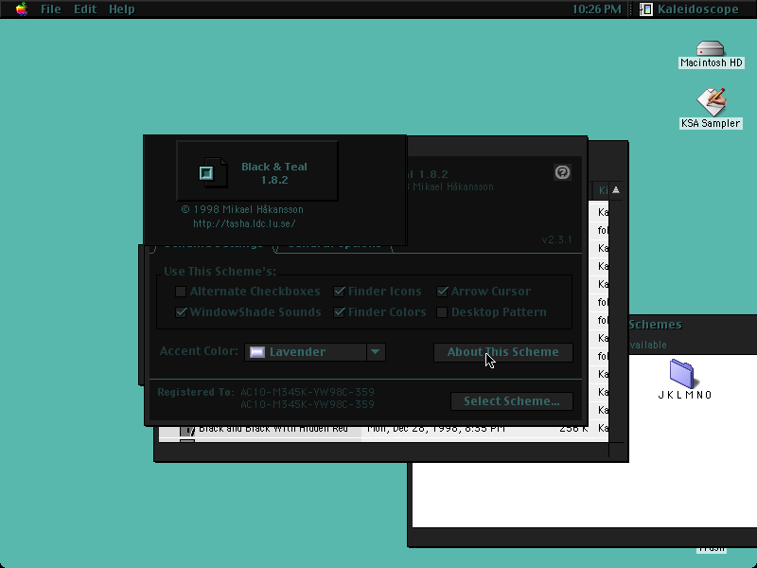Click the "Accent Color:" label
Screen dimensions: 757x568
coord(199,351)
